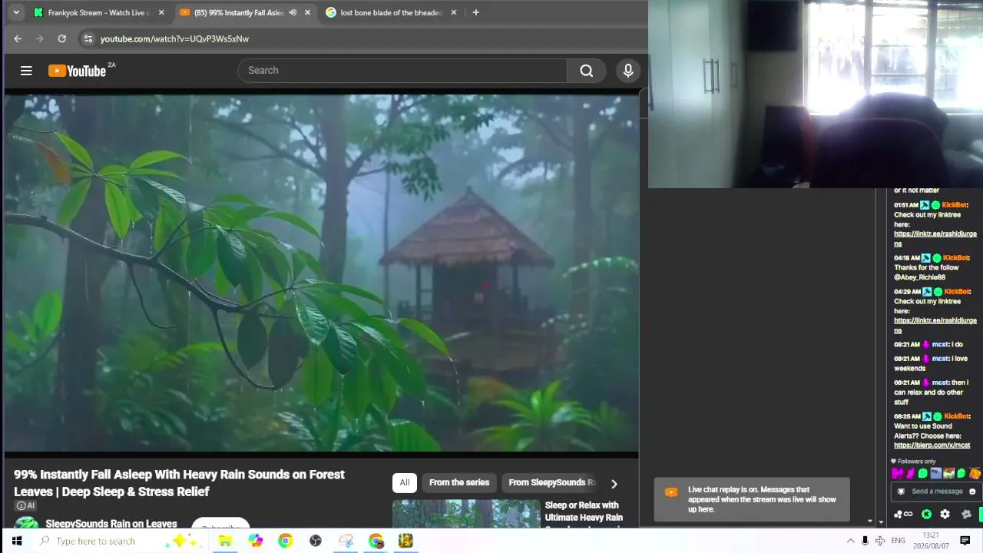Select the youtube.com URL in address bar
Viewport: 983px width, 553px height.
[x=174, y=38]
